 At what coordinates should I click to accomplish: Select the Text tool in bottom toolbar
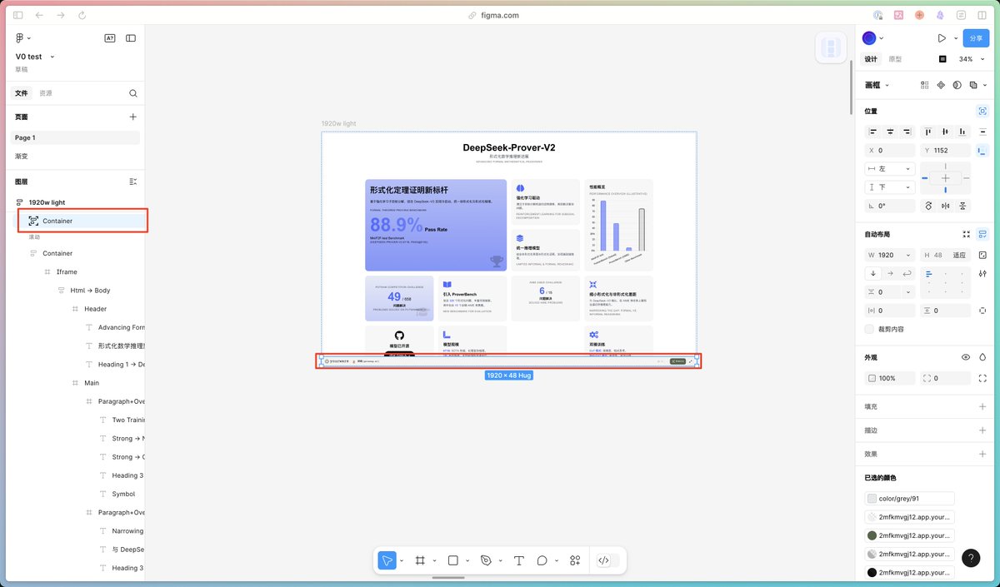pos(518,560)
